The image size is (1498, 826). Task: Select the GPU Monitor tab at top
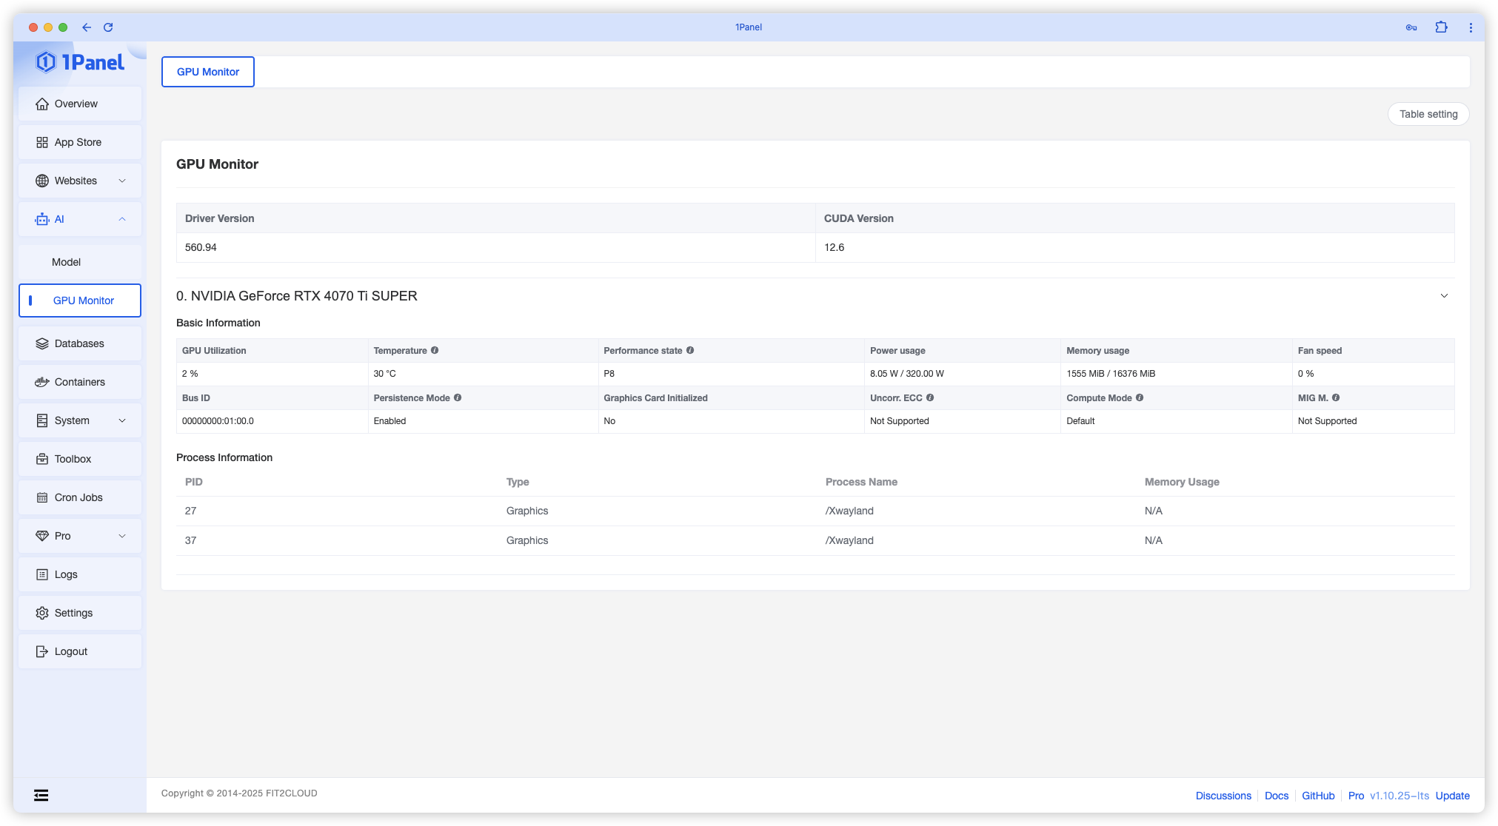(x=208, y=72)
